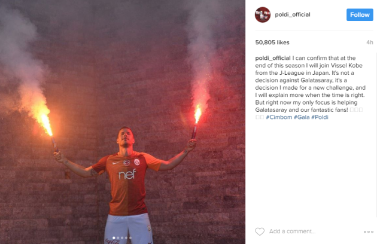This screenshot has height=244, width=377.
Task: Jump to the third carousel photo dot
Action: tap(122, 238)
